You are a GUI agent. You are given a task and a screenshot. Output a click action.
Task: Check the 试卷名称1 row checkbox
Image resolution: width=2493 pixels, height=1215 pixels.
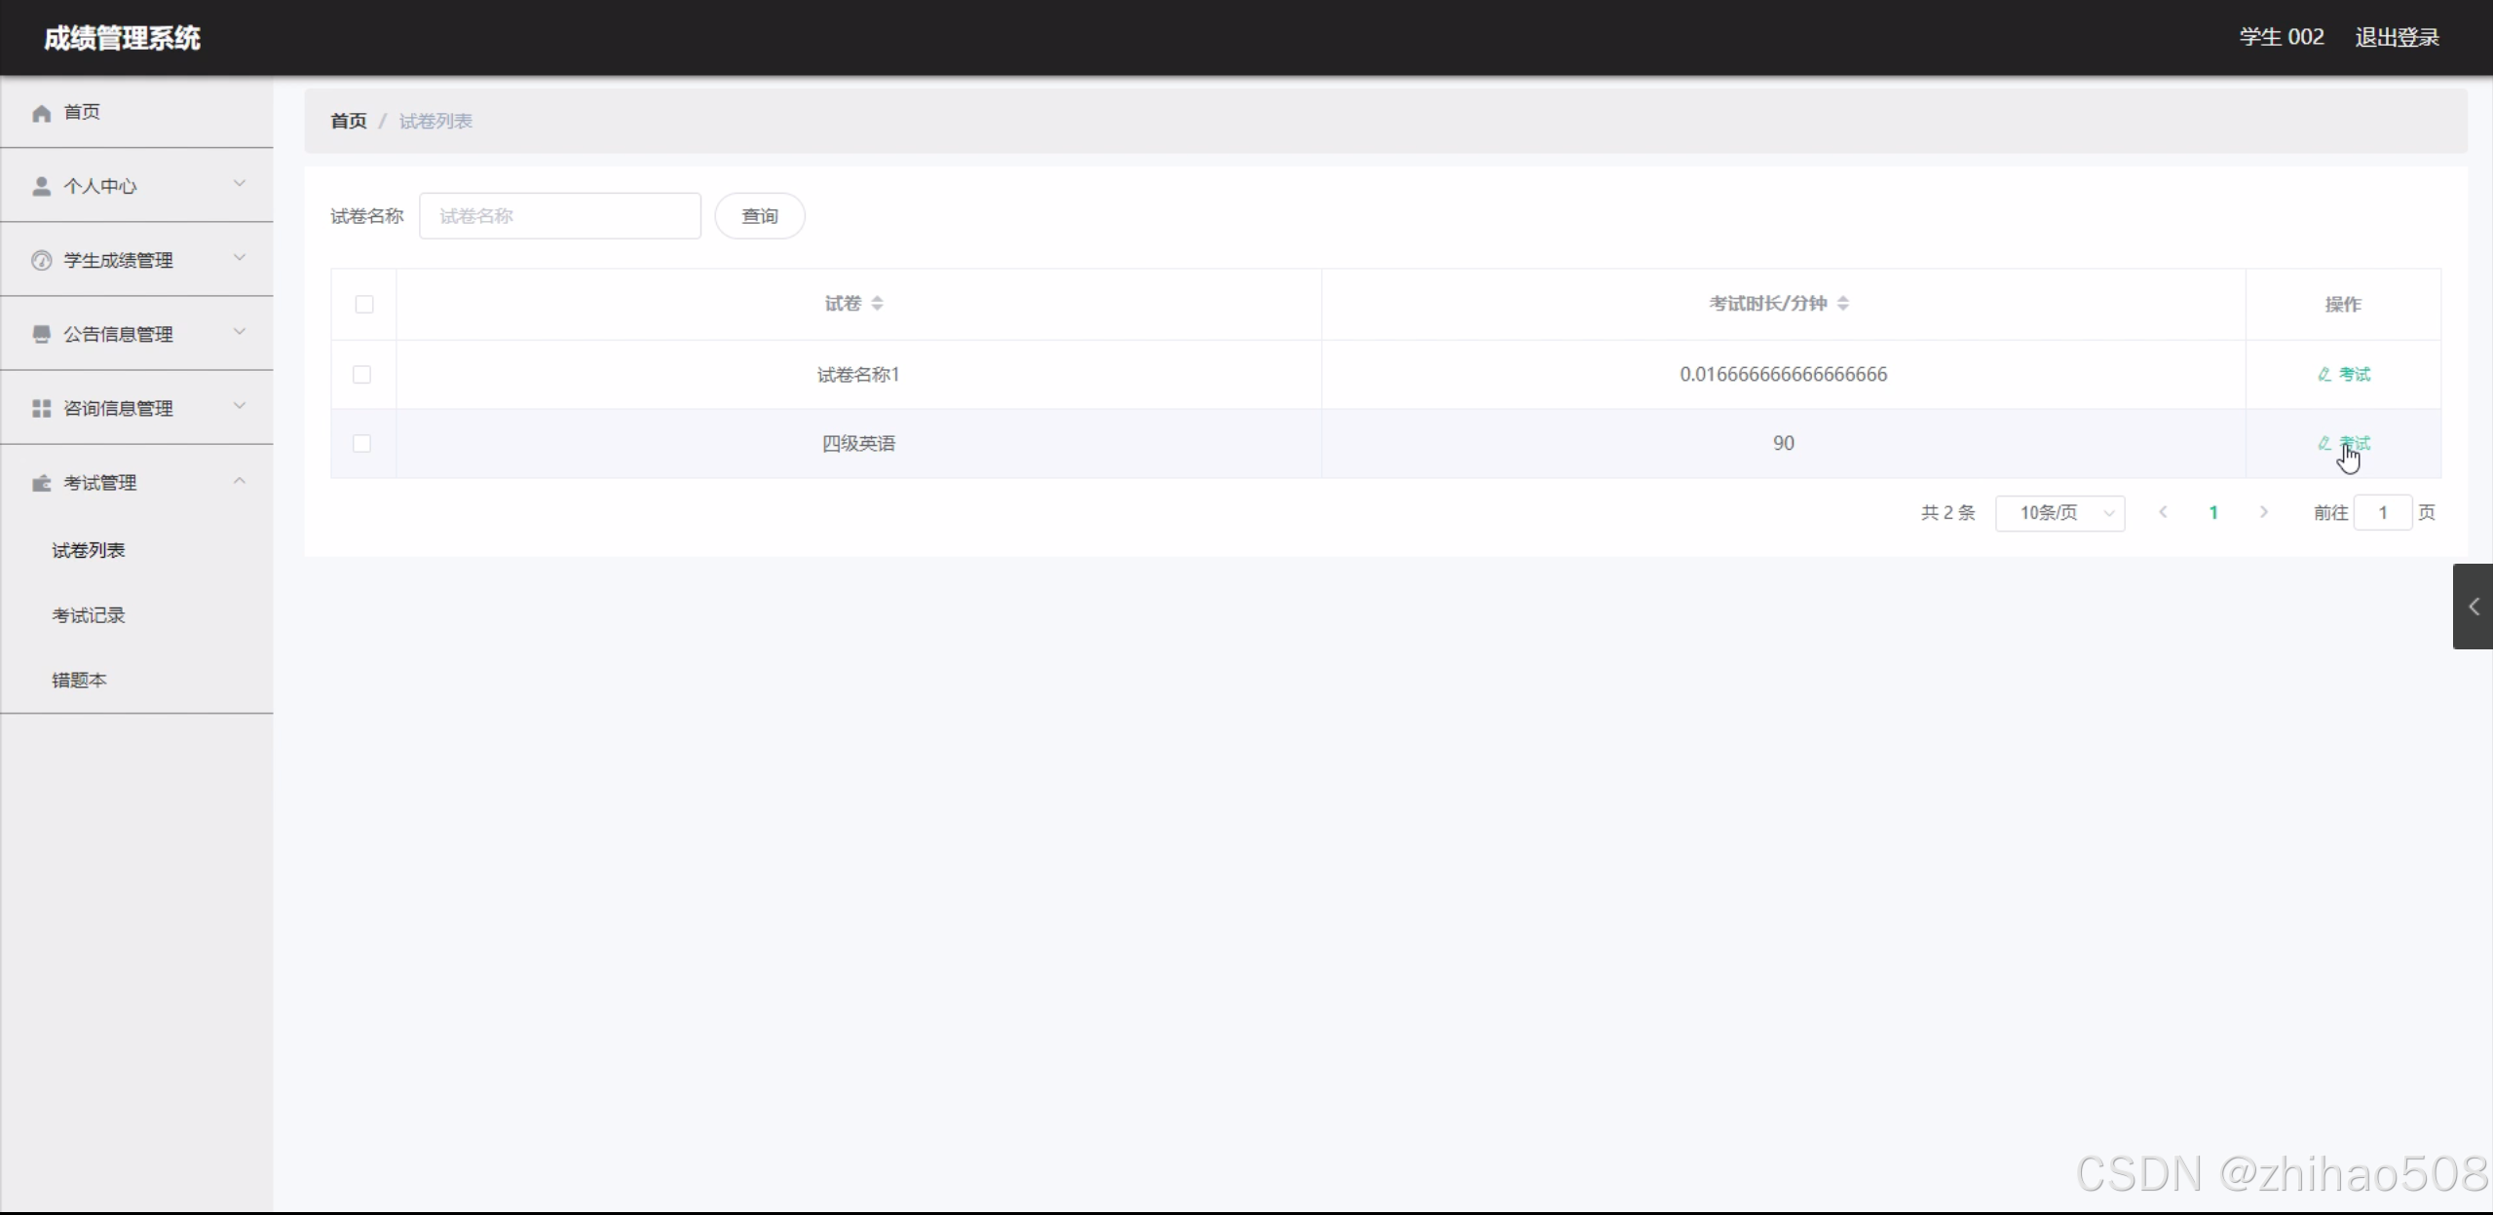tap(361, 375)
